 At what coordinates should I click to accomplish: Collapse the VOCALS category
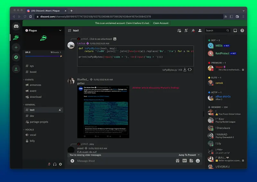click(x=29, y=130)
